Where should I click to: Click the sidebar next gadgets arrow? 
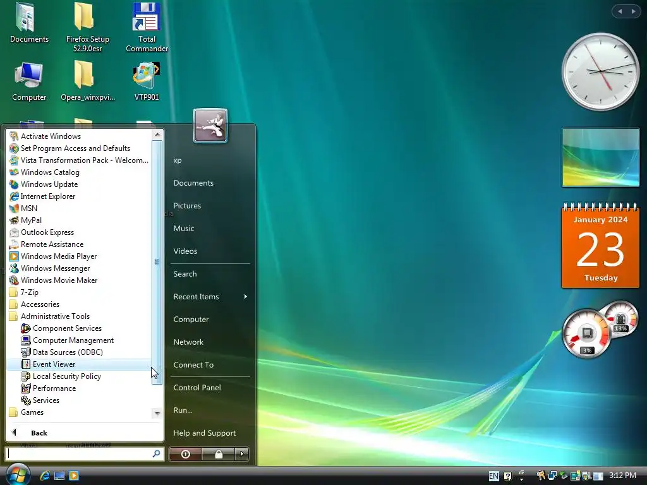pyautogui.click(x=633, y=11)
